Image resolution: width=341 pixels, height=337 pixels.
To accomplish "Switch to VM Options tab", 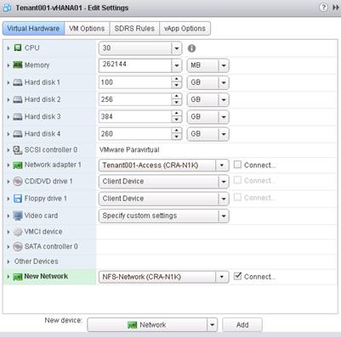I will (87, 29).
